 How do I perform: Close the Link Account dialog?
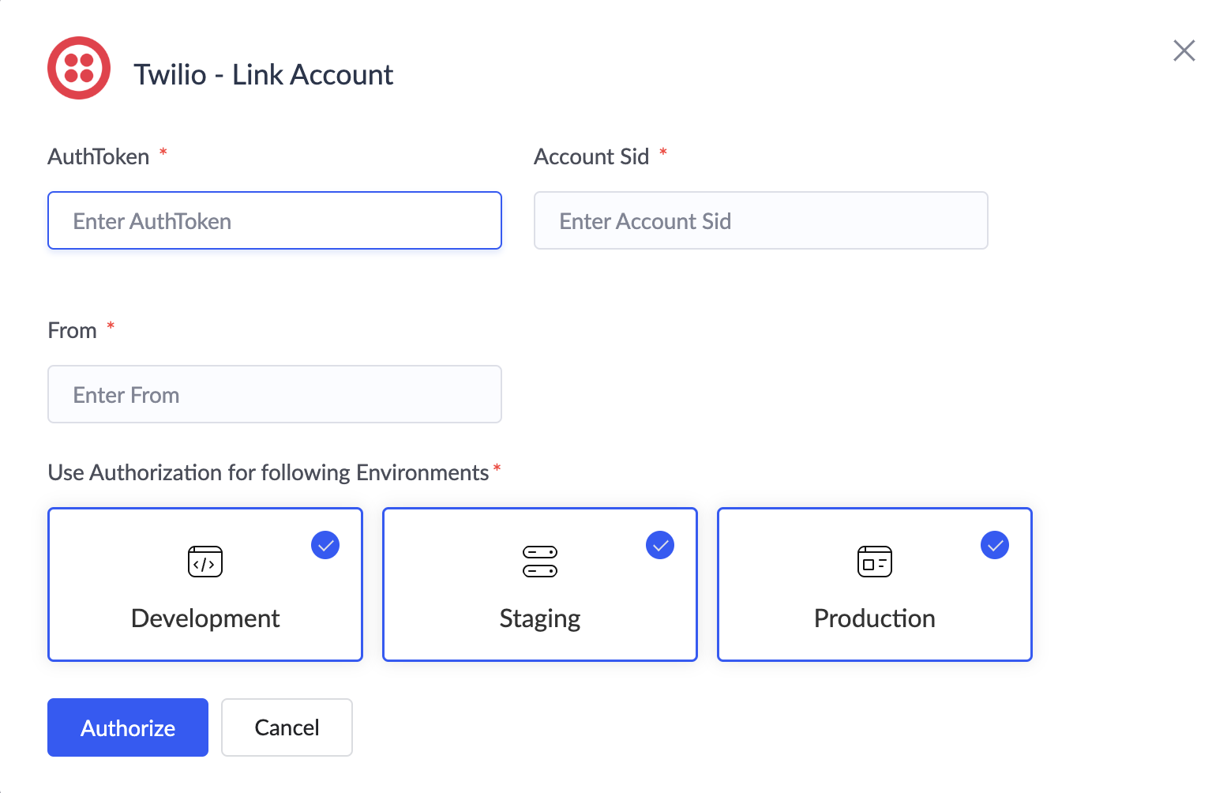(1184, 51)
